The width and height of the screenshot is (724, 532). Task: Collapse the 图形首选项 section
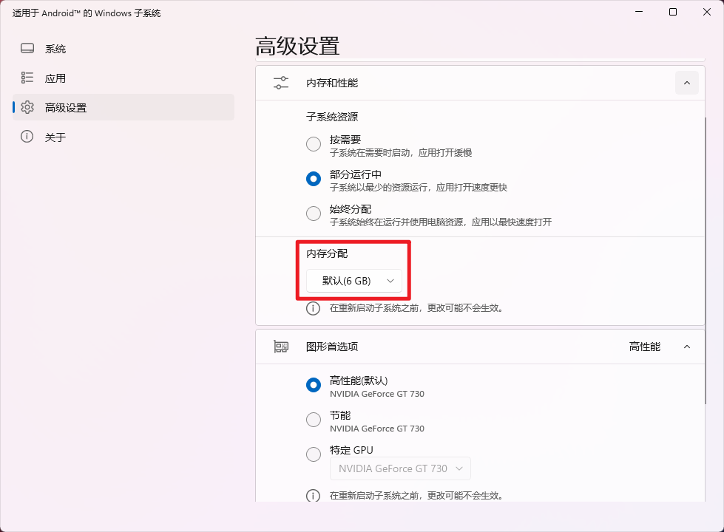tap(686, 346)
